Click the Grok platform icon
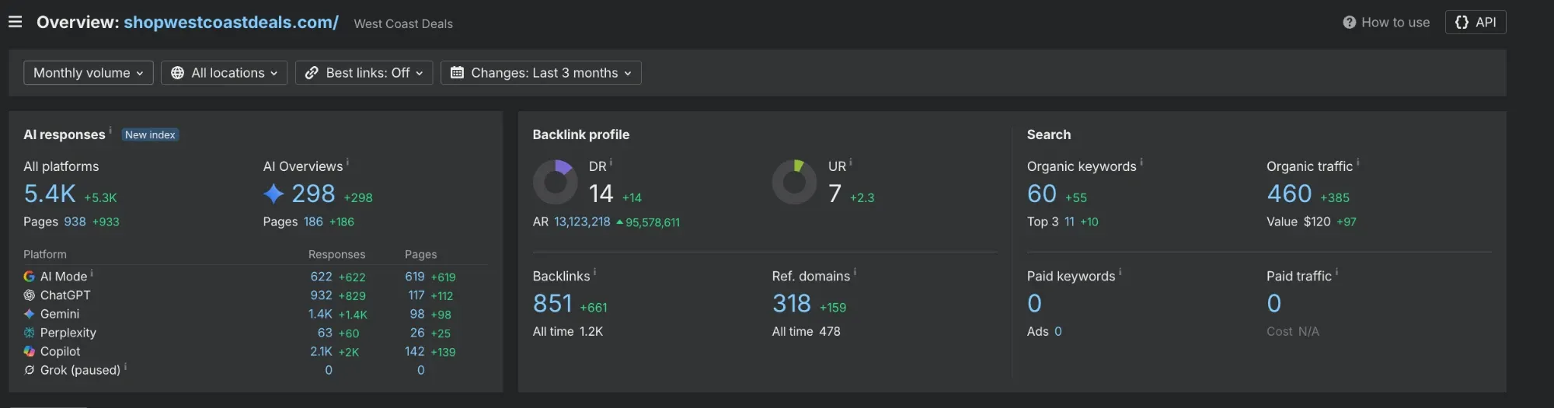 (x=29, y=370)
